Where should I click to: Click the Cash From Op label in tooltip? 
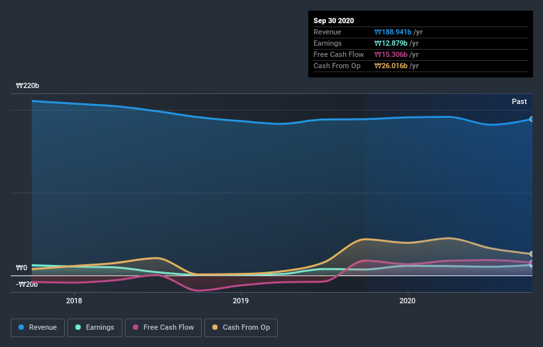point(337,66)
